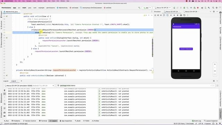Image resolution: width=222 pixels, height=125 pixels.
Task: Open the Resource Manager side panel
Action: 1,40
